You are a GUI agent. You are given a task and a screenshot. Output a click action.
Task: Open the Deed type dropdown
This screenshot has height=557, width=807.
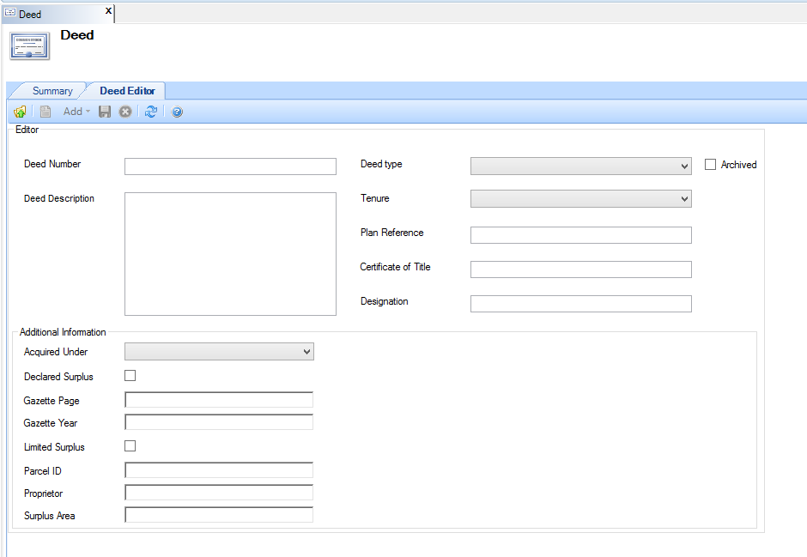click(x=580, y=166)
